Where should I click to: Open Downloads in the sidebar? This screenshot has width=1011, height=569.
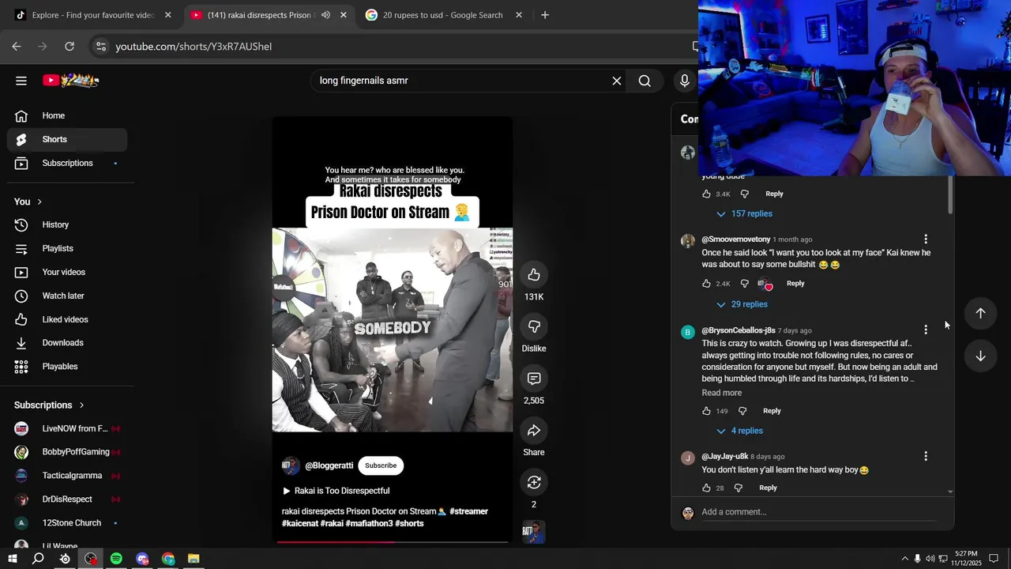click(x=67, y=343)
